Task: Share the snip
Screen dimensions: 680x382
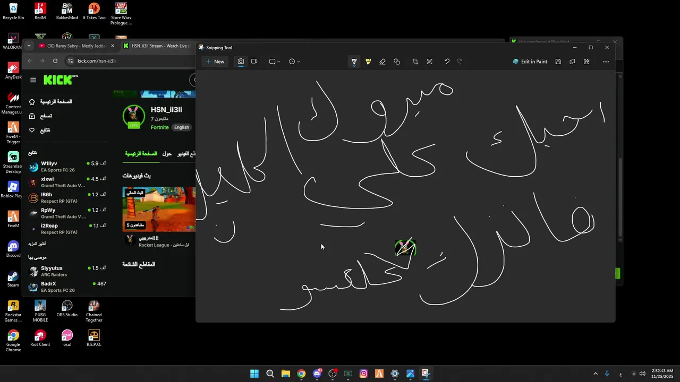Action: 586,62
